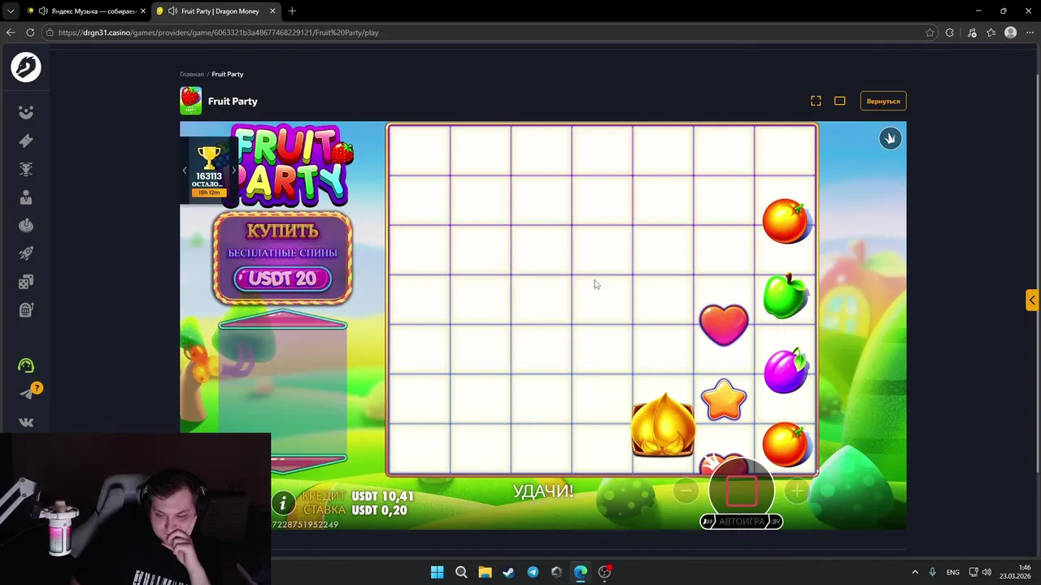Viewport: 1041px width, 585px height.
Task: Open a new browser tab
Action: point(292,11)
